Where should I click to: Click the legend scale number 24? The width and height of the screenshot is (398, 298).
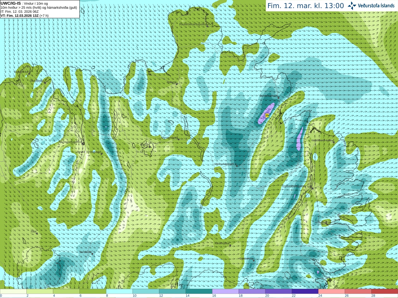click(320, 296)
